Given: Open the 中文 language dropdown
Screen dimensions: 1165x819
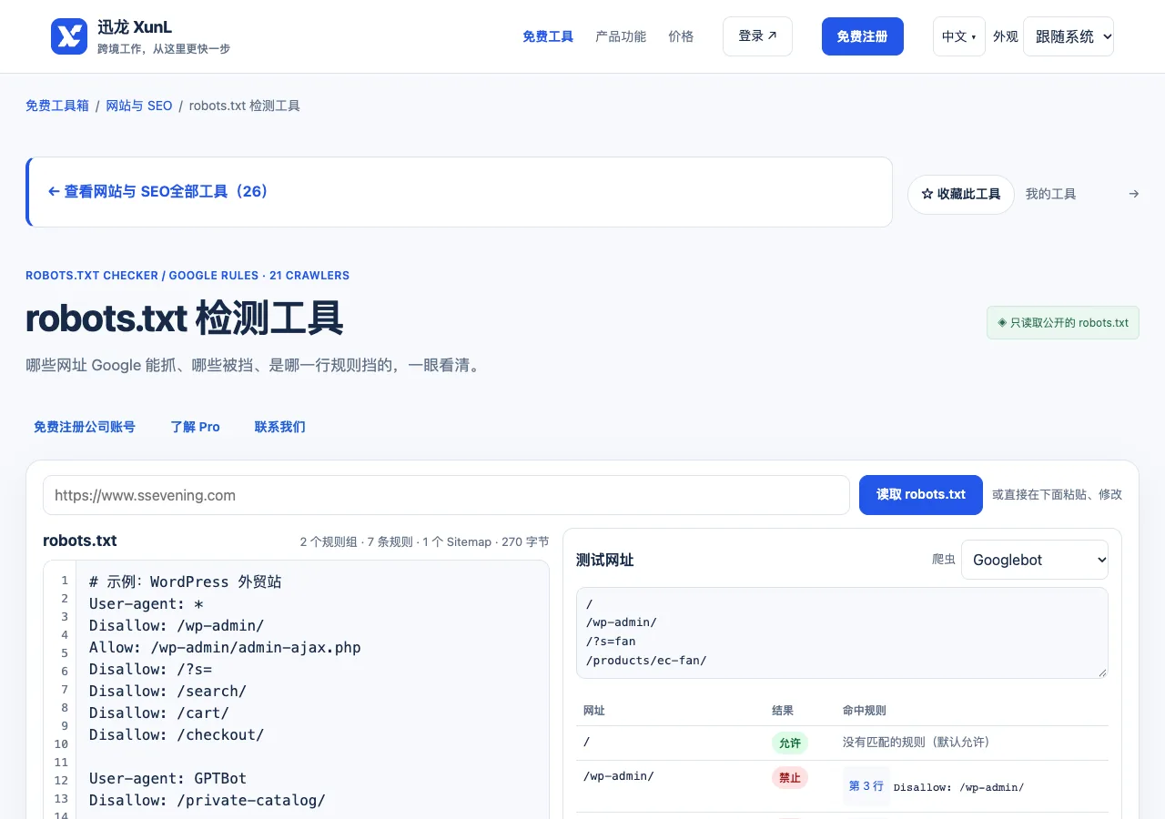Looking at the screenshot, I should (x=958, y=36).
